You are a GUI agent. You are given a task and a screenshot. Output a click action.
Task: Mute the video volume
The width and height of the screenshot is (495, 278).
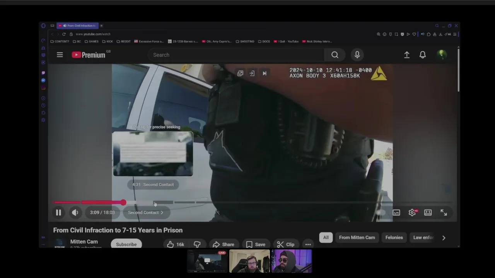[x=75, y=212]
